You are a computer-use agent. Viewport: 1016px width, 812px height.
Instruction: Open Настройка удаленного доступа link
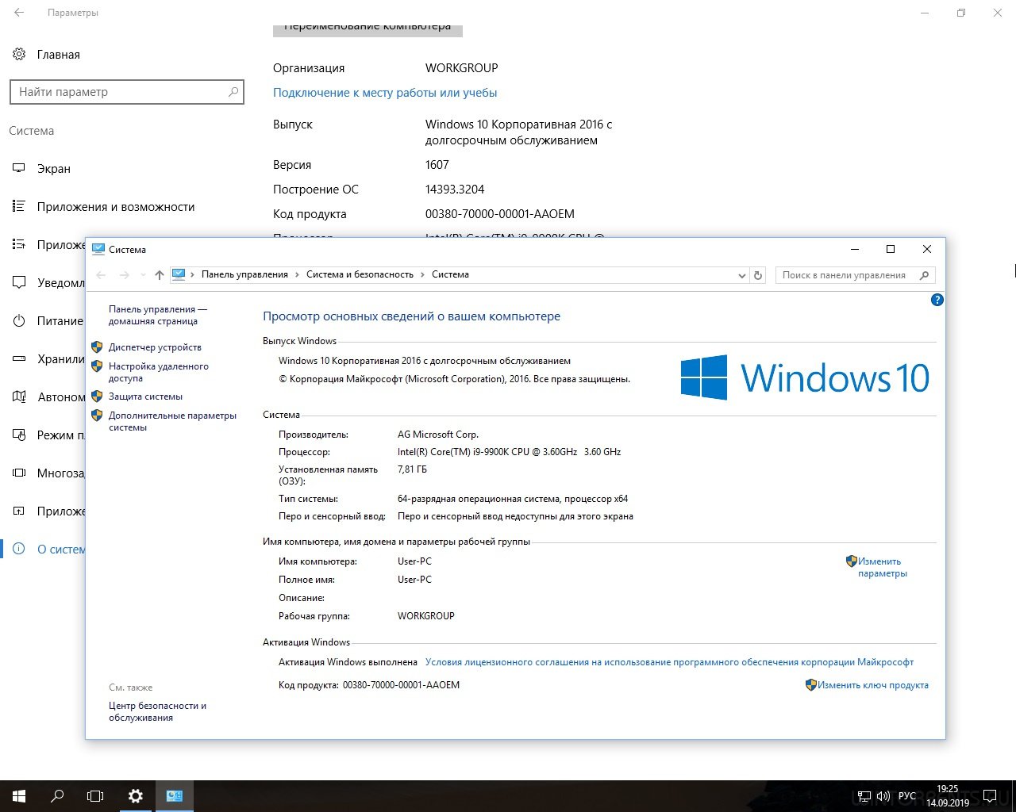159,373
